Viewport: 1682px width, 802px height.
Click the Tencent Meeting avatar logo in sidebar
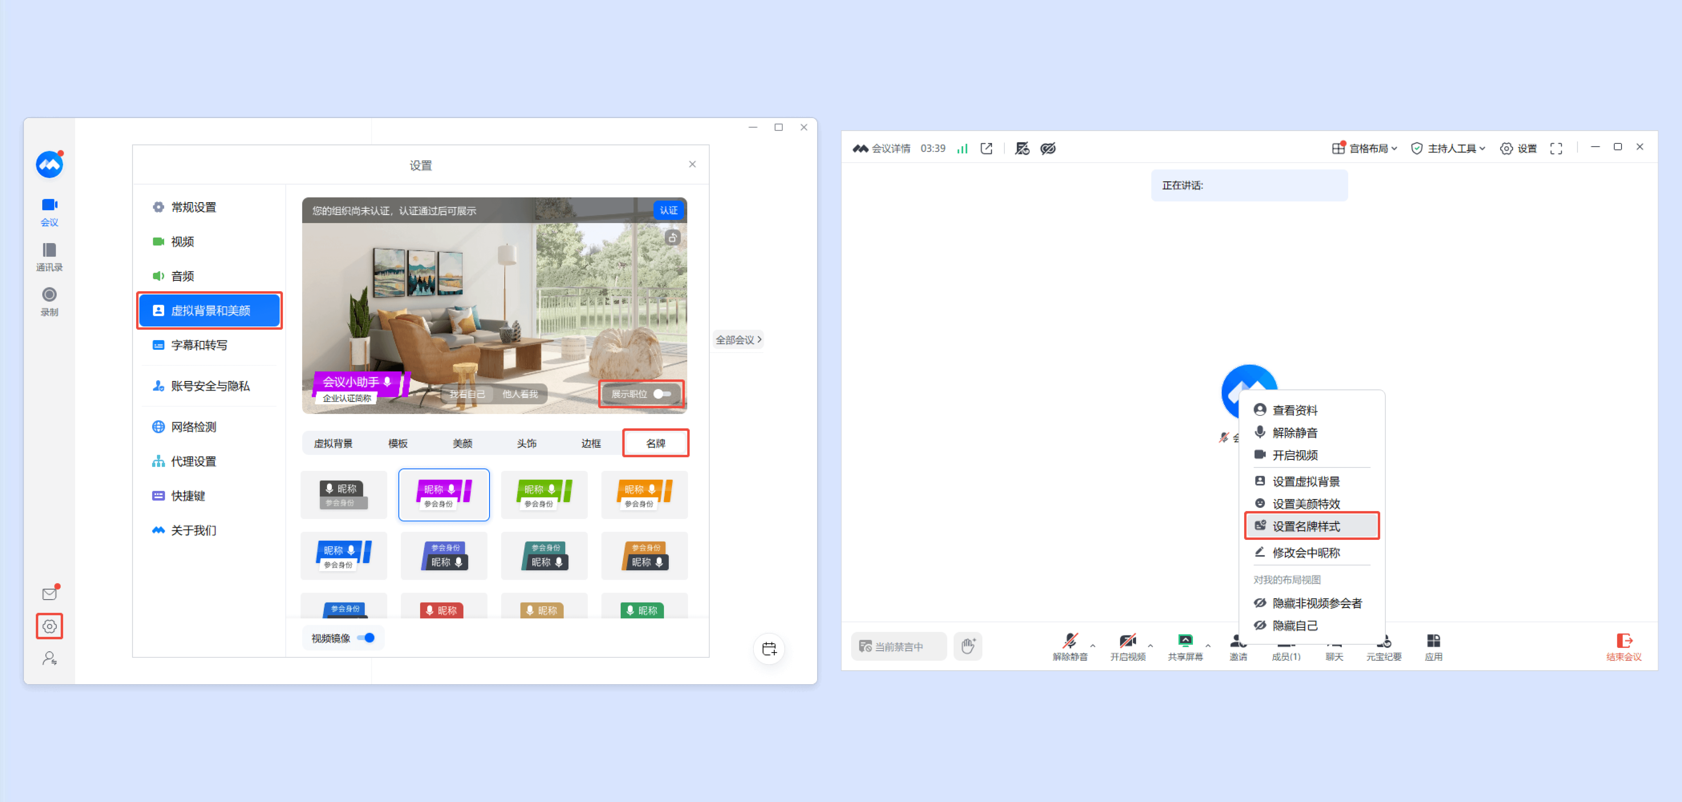pyautogui.click(x=50, y=164)
